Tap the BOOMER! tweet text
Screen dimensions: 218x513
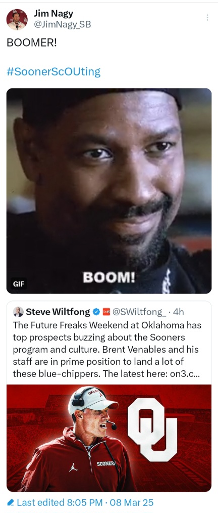click(x=32, y=43)
